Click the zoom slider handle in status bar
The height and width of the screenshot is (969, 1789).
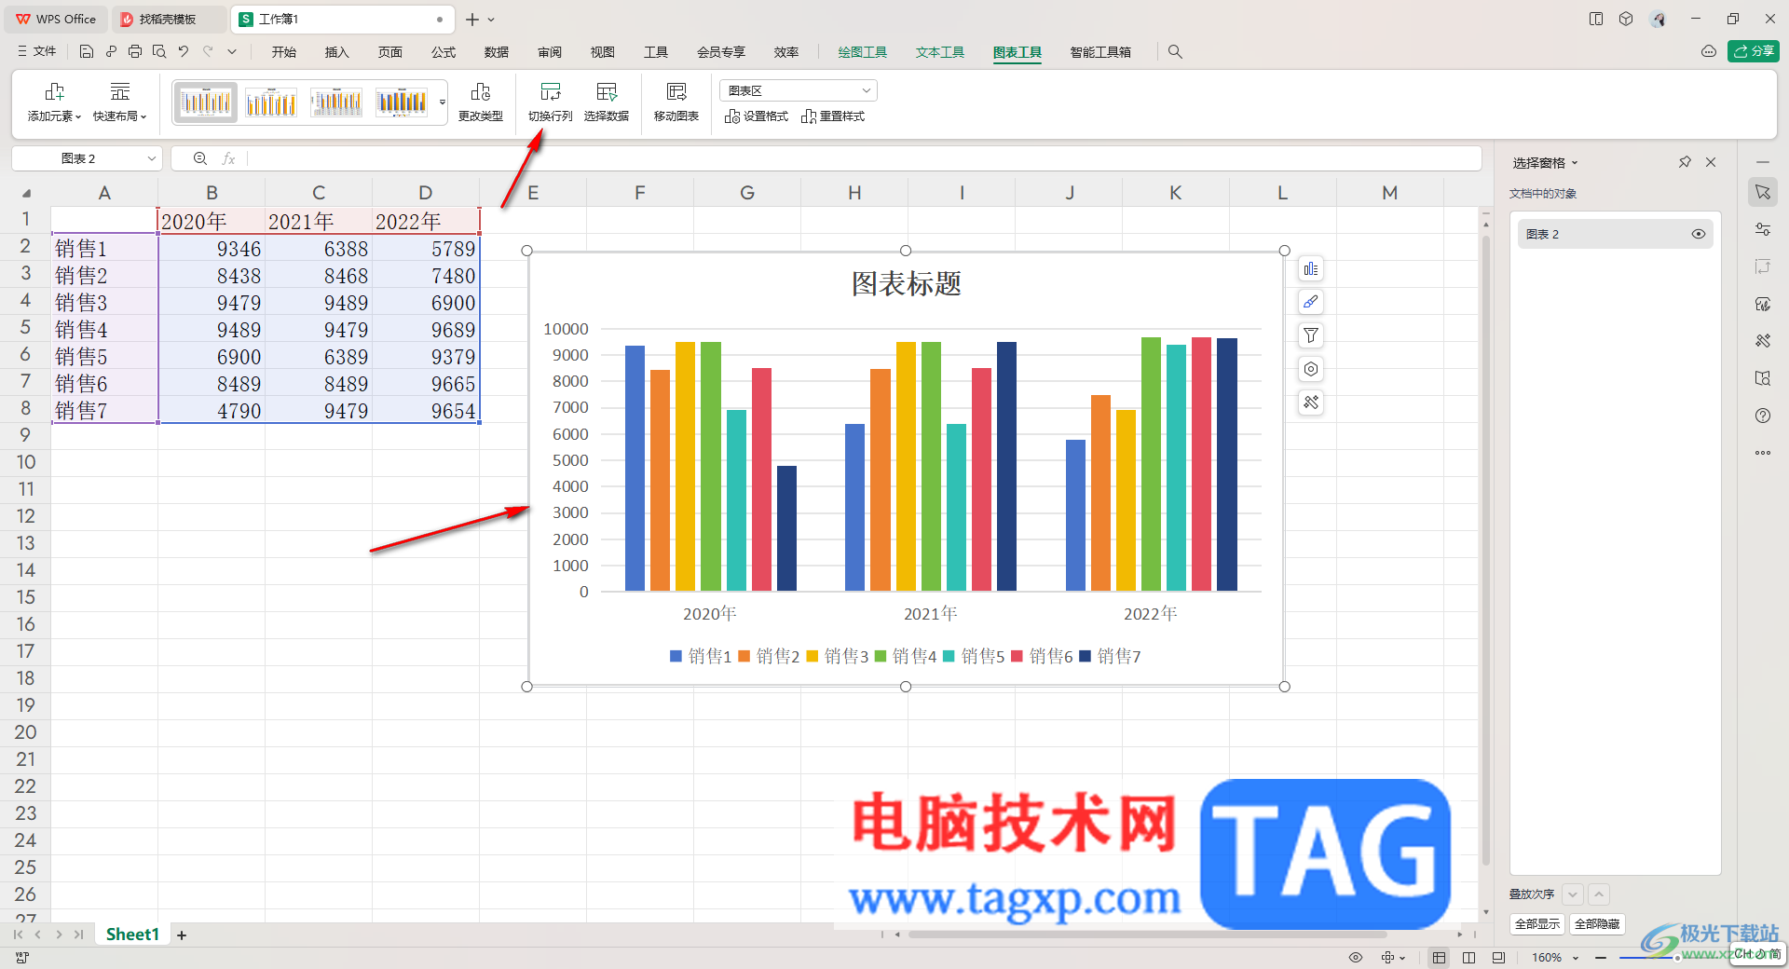1677,958
